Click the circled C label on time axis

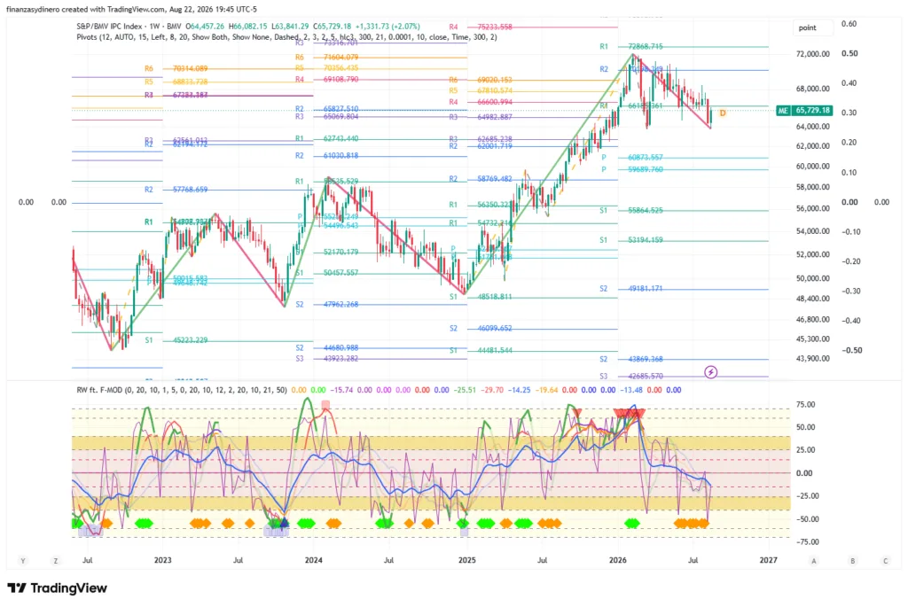pos(885,561)
